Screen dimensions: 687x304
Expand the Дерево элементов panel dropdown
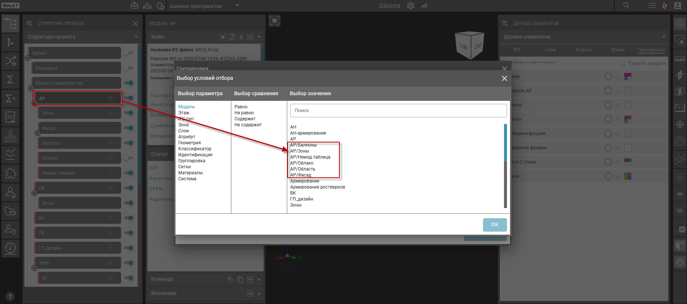click(663, 37)
